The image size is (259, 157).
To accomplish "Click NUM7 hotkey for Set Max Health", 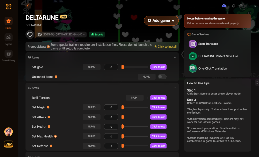I will (92, 136).
